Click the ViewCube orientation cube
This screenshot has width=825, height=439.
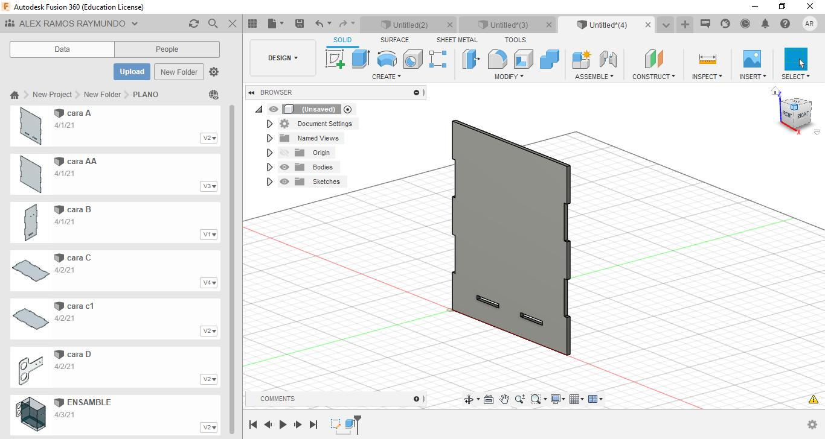point(795,113)
